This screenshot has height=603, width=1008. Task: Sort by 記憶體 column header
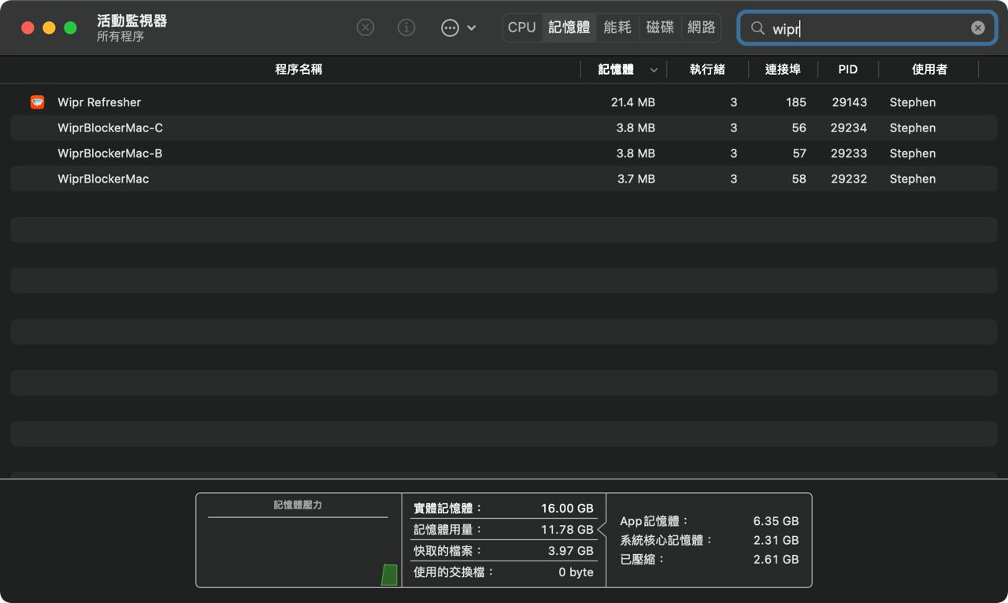tap(616, 69)
